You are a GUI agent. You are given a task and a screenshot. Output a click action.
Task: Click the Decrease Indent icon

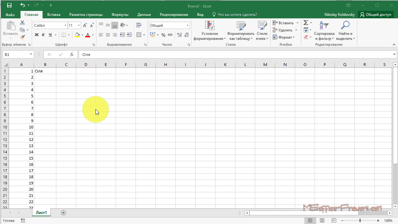[123, 35]
